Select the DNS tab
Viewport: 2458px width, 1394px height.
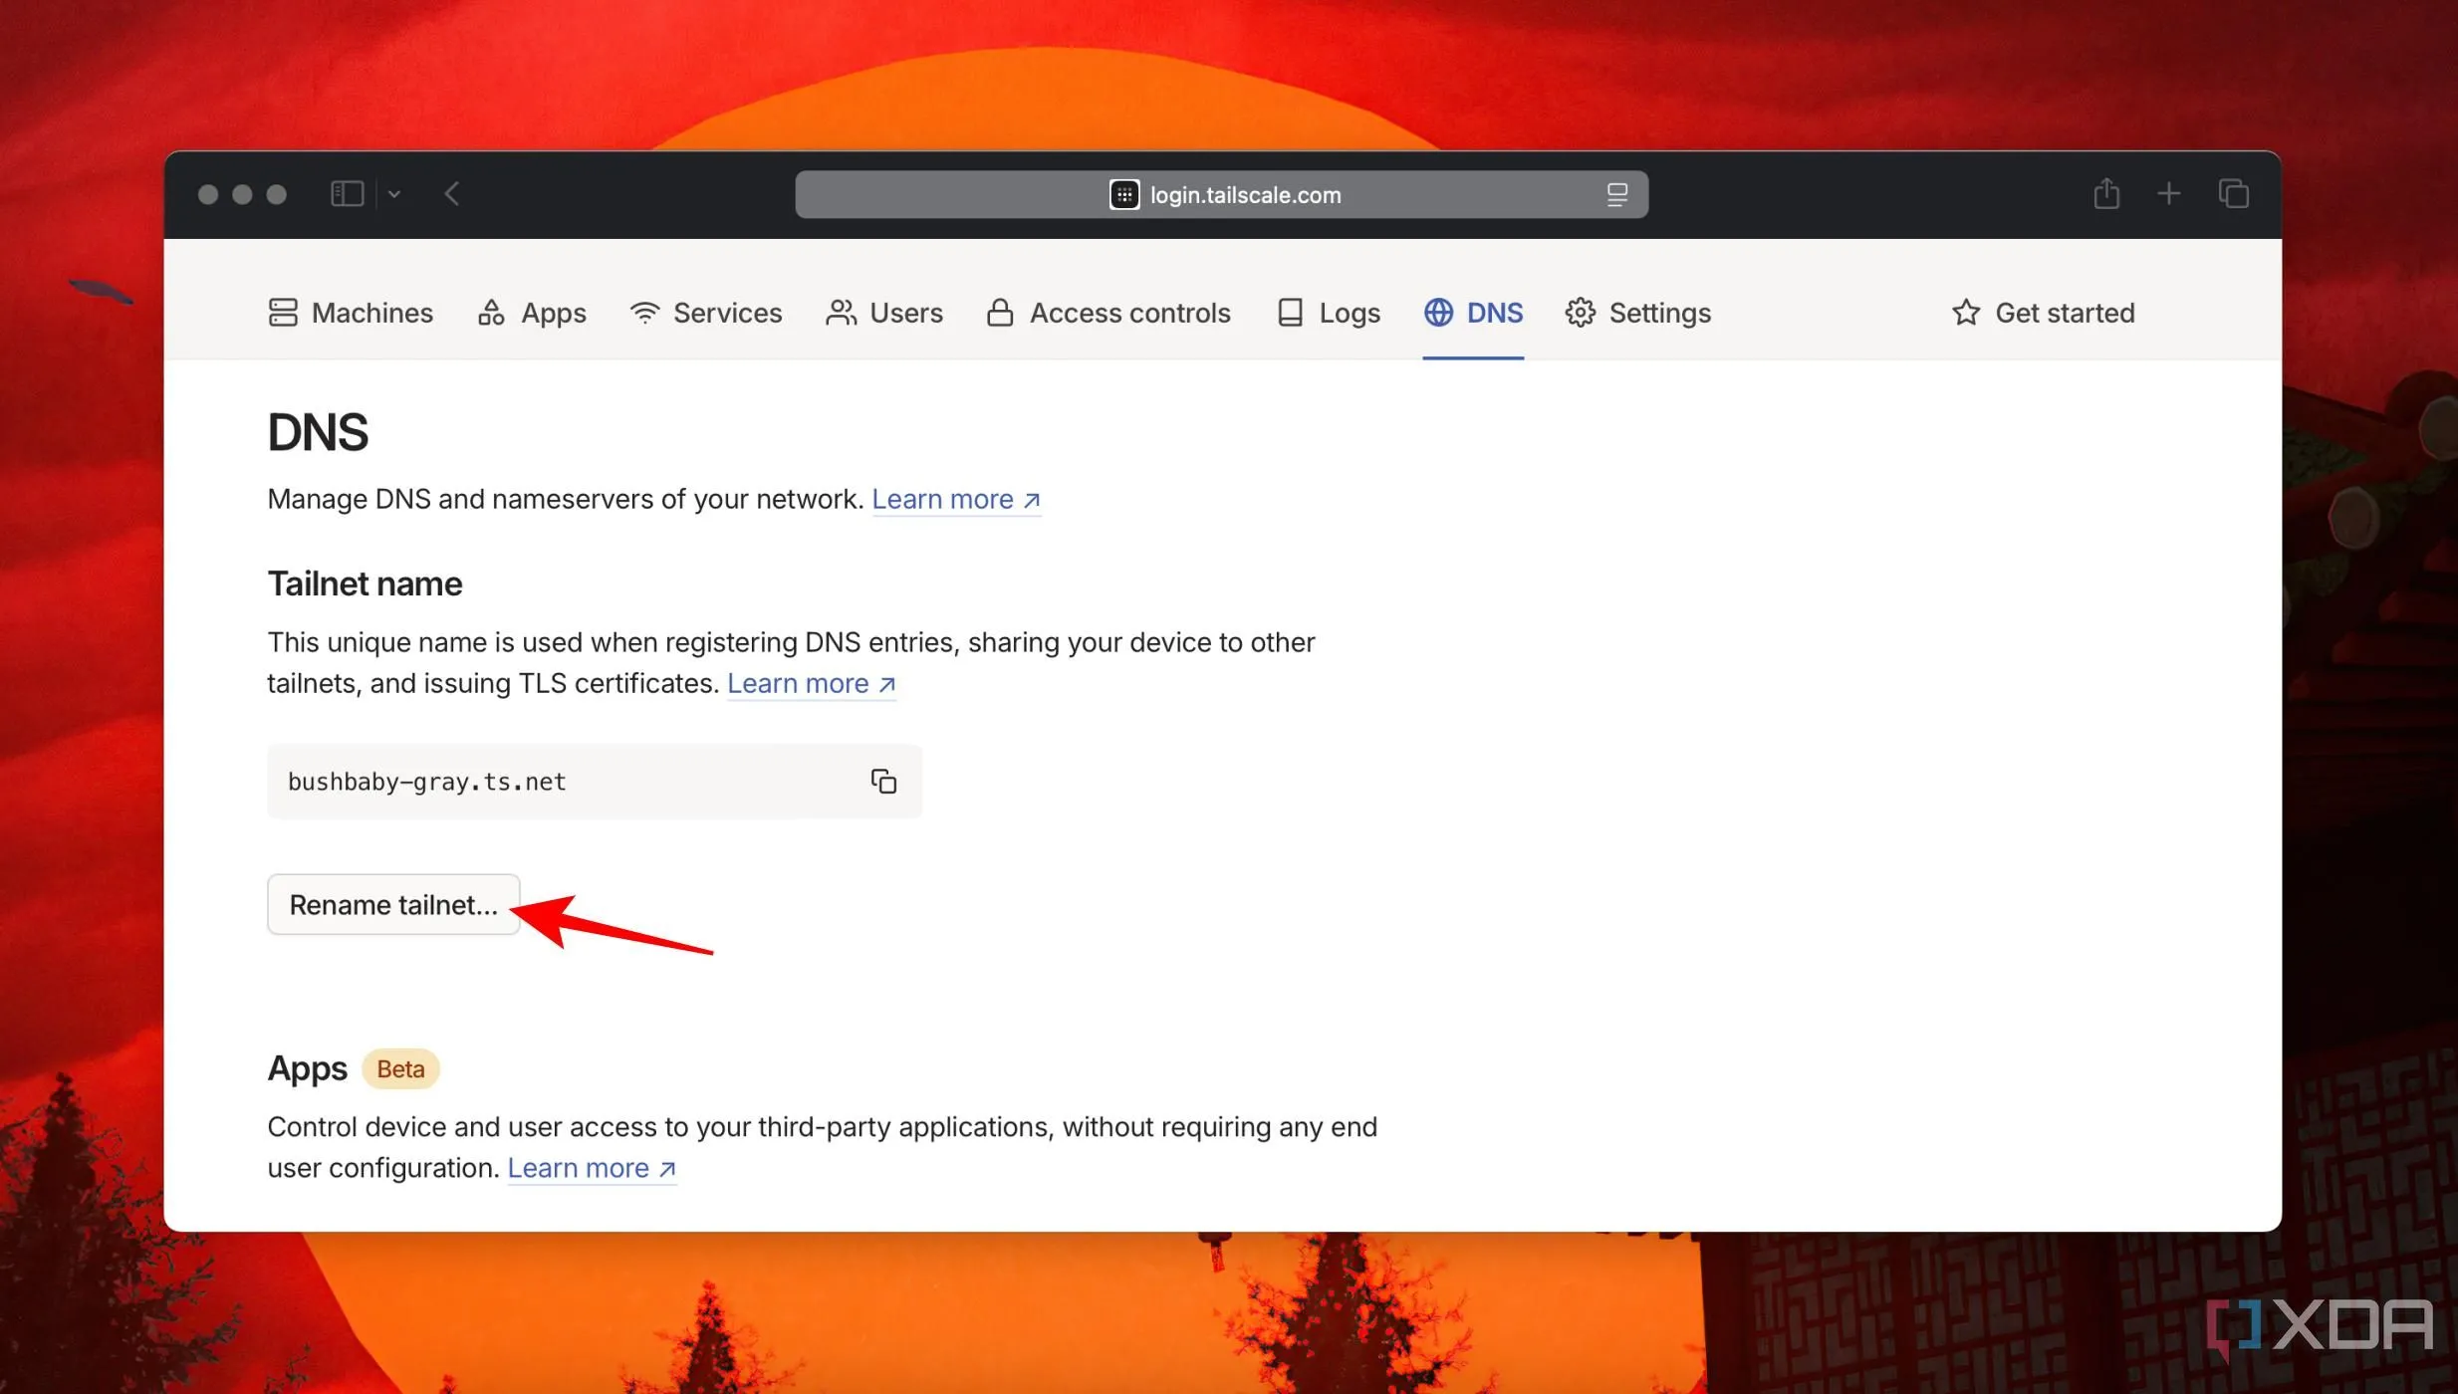coord(1473,313)
